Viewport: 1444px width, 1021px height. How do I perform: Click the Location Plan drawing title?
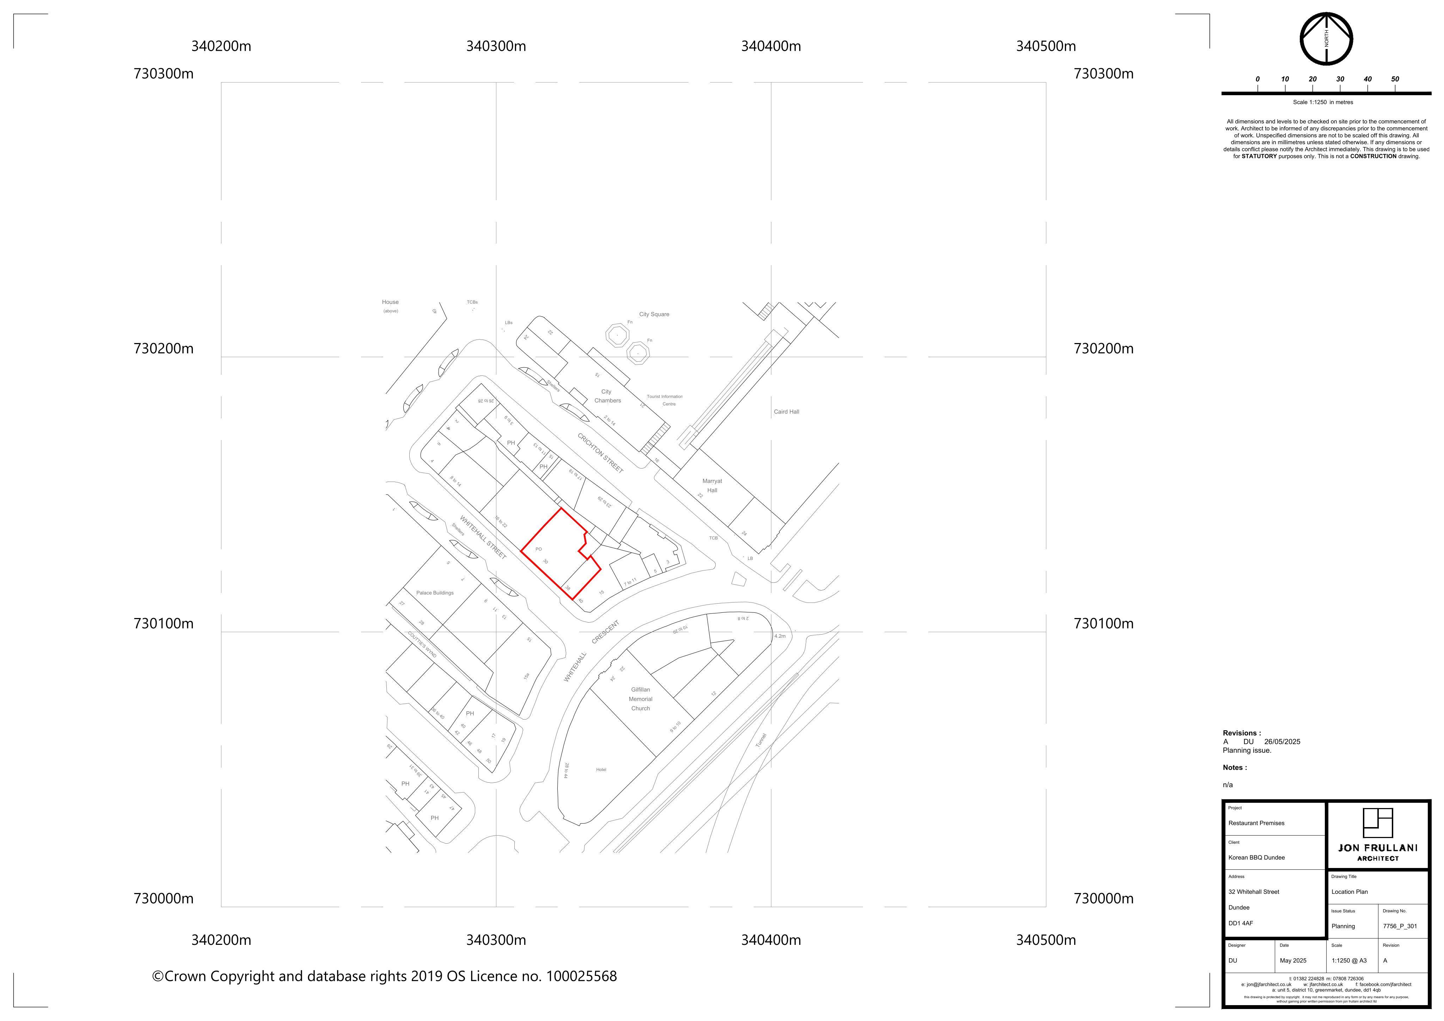(x=1350, y=892)
